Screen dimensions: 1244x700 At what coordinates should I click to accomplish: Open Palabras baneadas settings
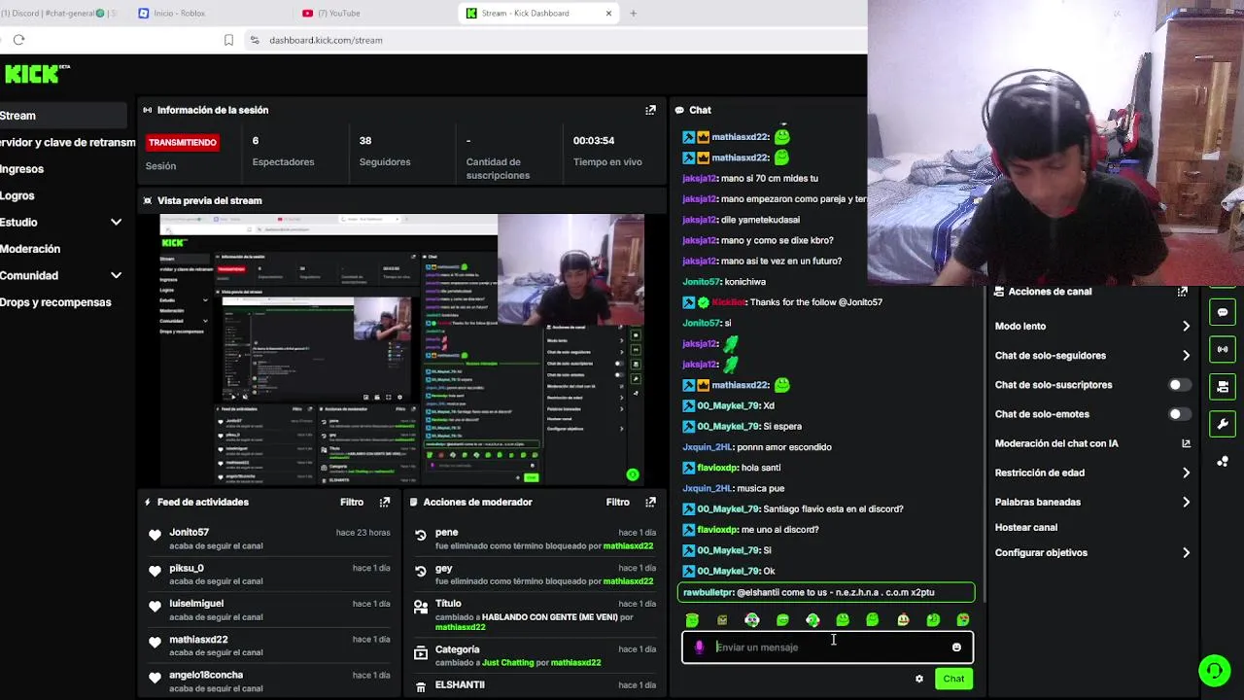click(1092, 503)
